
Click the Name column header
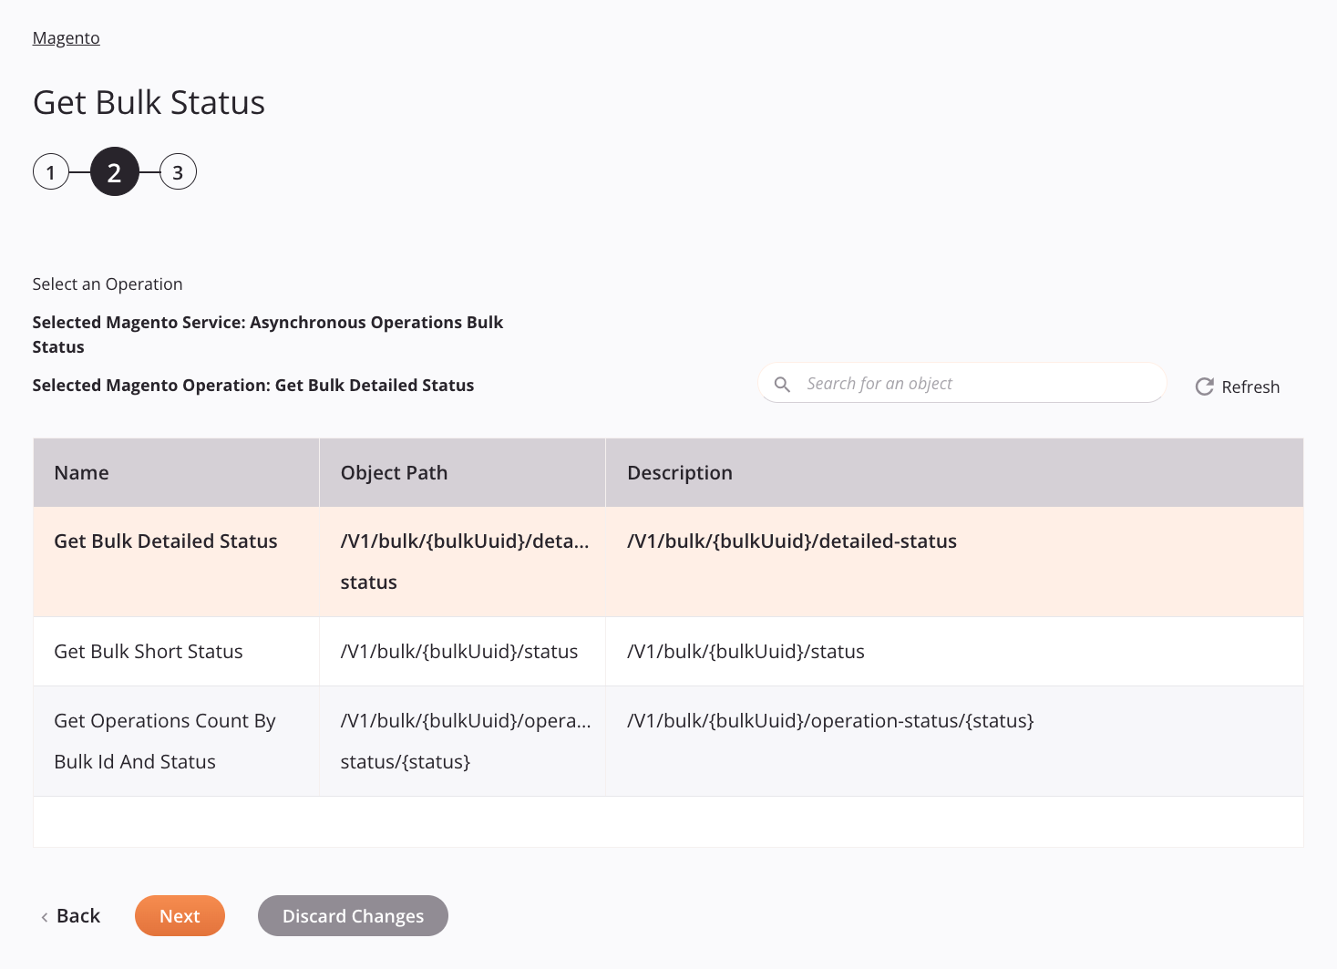click(177, 473)
